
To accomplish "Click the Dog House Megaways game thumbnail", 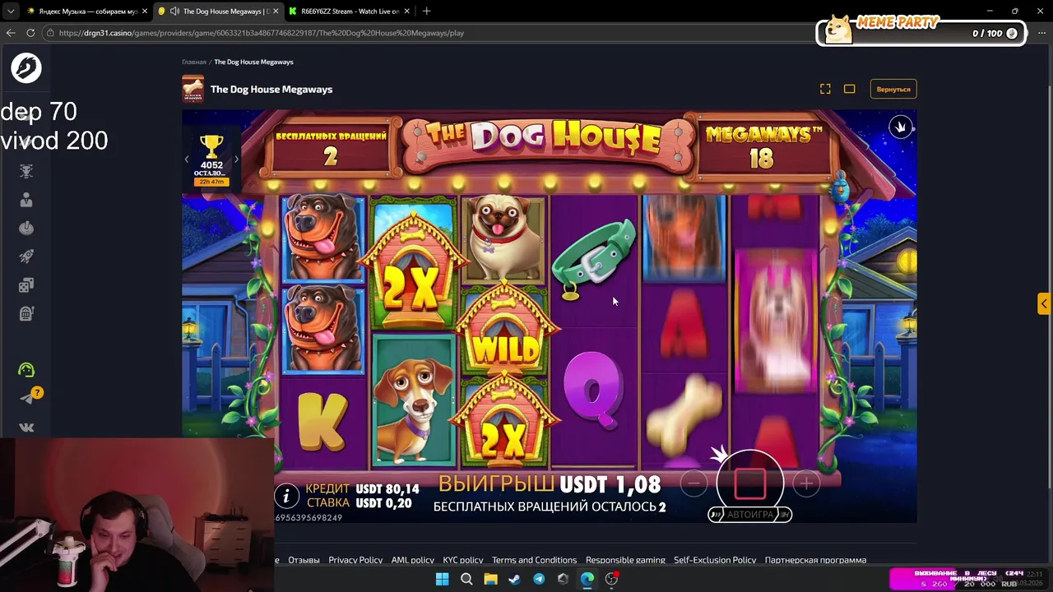I will tap(193, 89).
